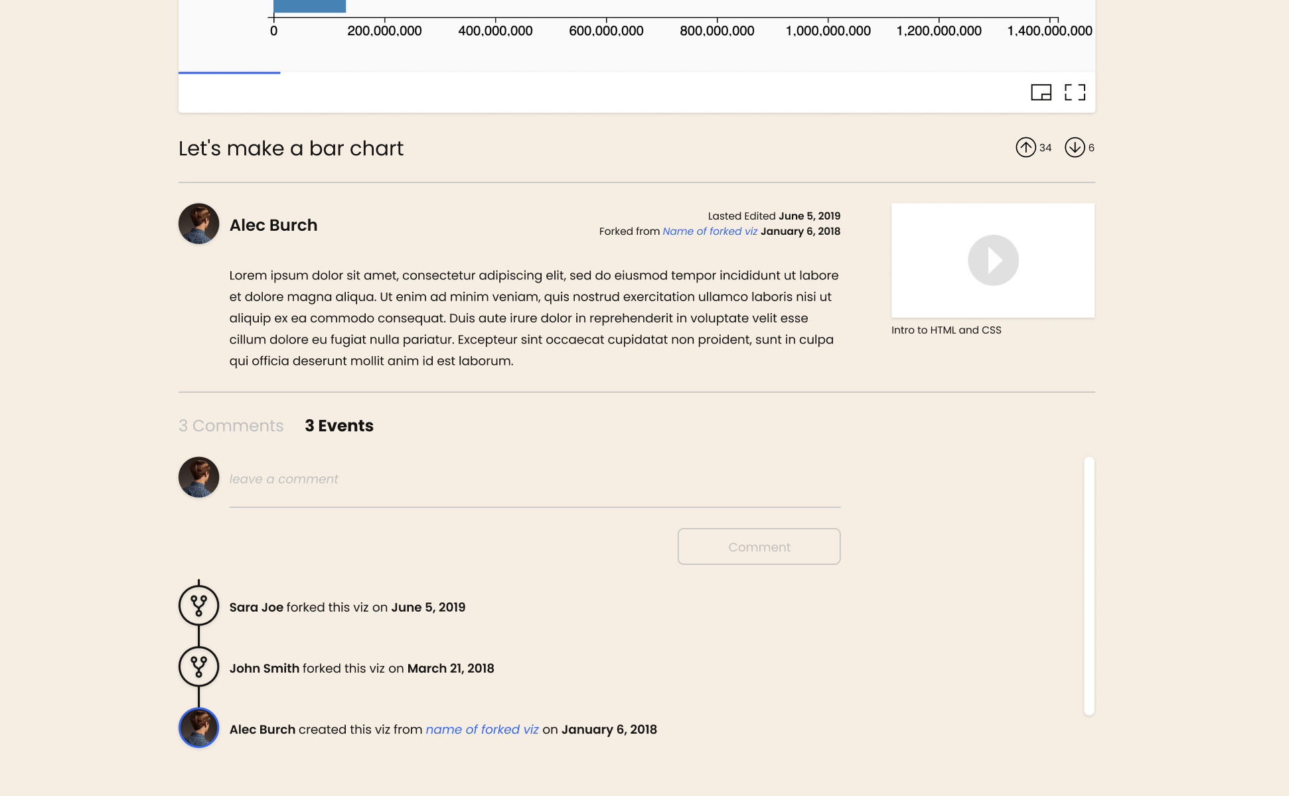Select the 3 Events tab
This screenshot has width=1289, height=796.
[x=339, y=426]
